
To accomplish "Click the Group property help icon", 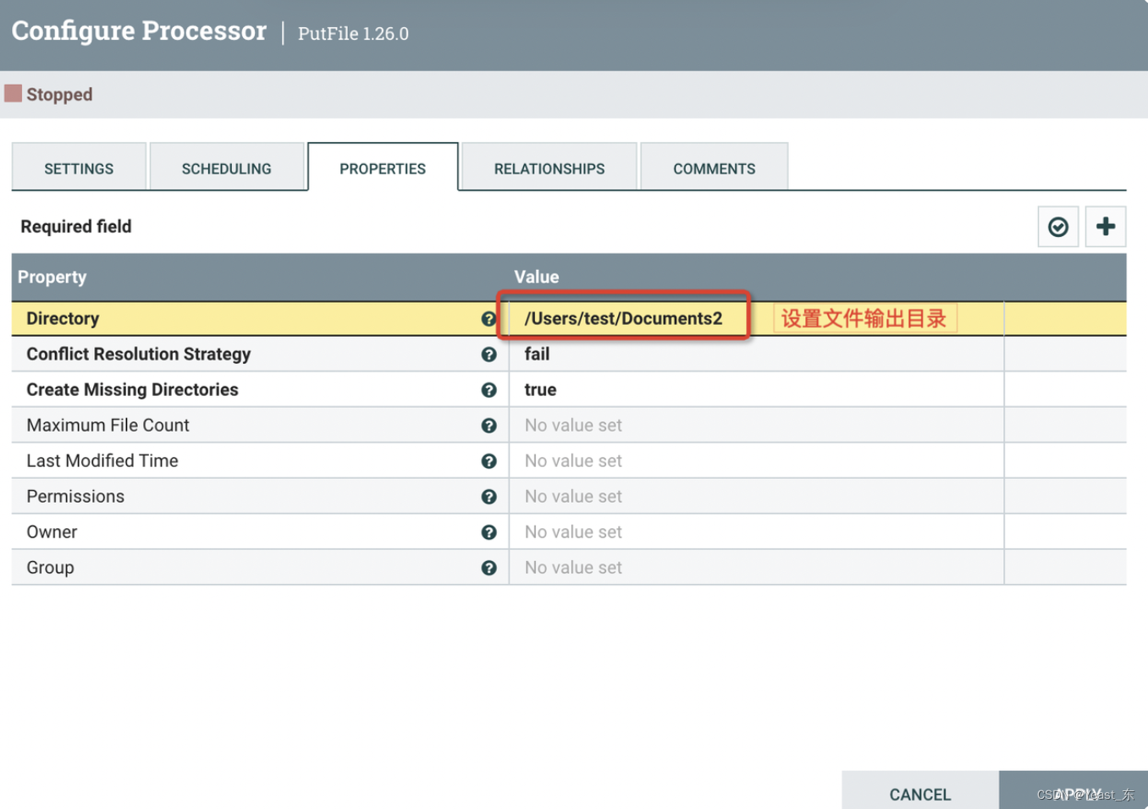I will click(x=488, y=568).
